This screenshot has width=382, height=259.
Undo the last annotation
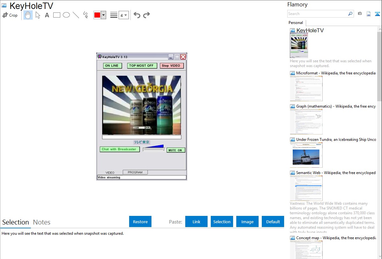[x=137, y=15]
